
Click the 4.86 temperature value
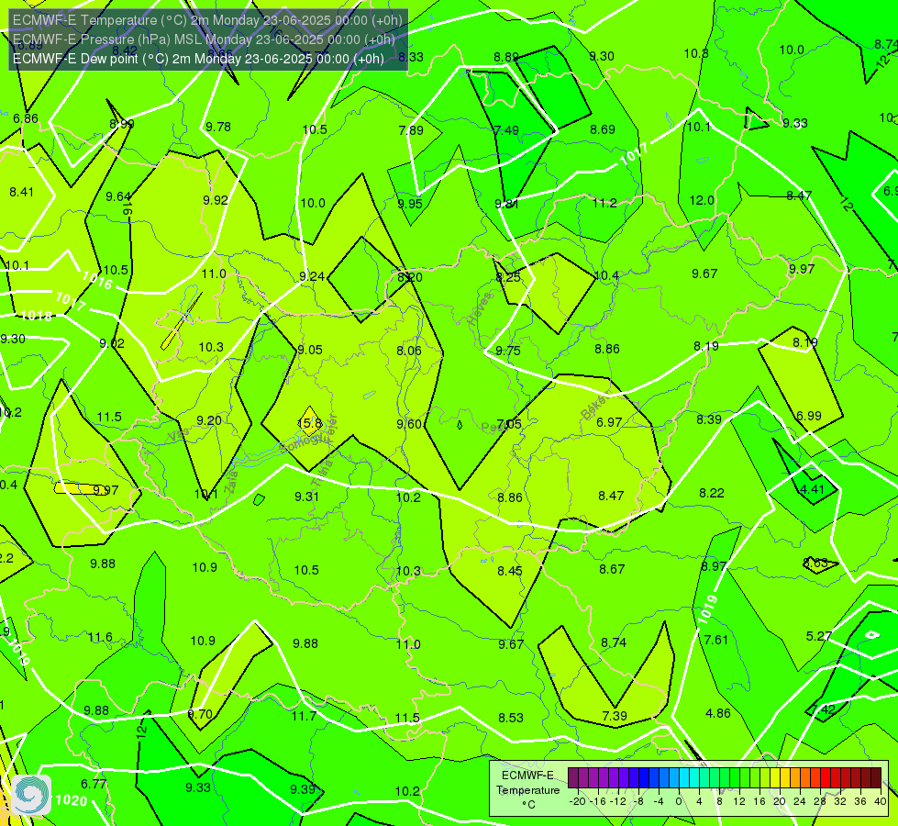(718, 714)
